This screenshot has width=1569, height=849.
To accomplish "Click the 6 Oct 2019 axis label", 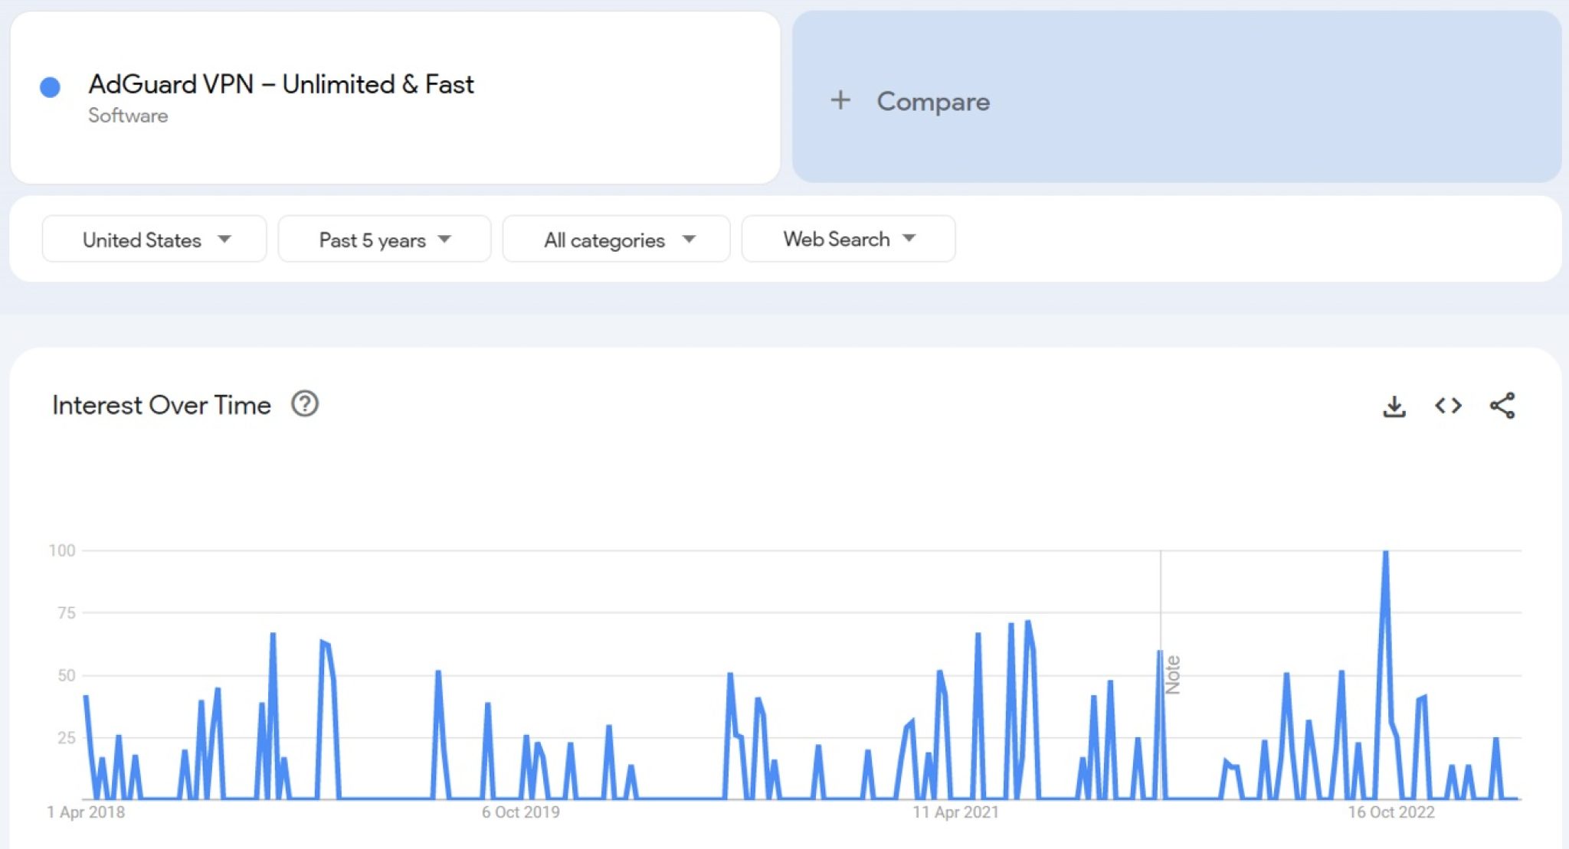I will tap(520, 812).
